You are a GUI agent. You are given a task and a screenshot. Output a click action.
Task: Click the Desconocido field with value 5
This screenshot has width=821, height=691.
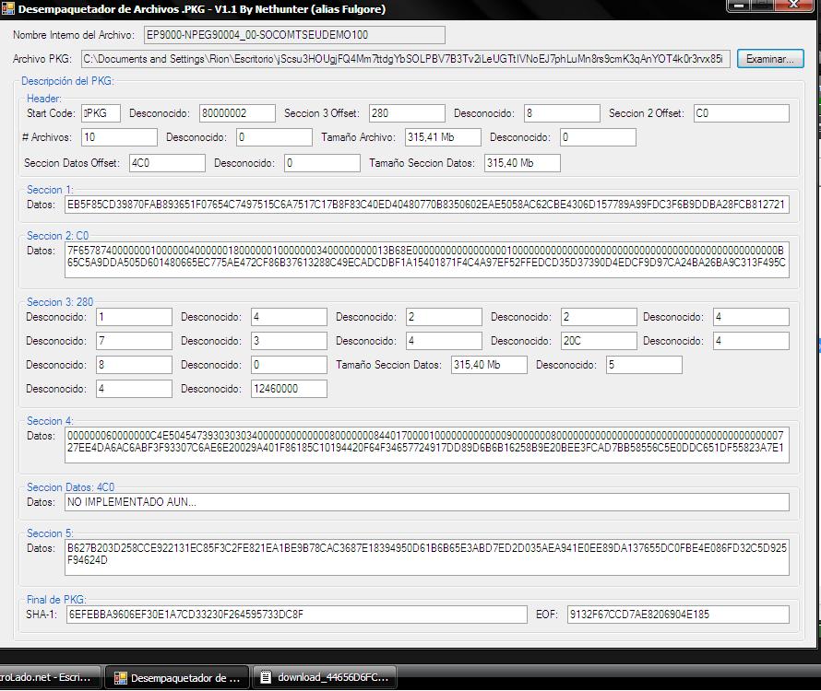coord(644,365)
